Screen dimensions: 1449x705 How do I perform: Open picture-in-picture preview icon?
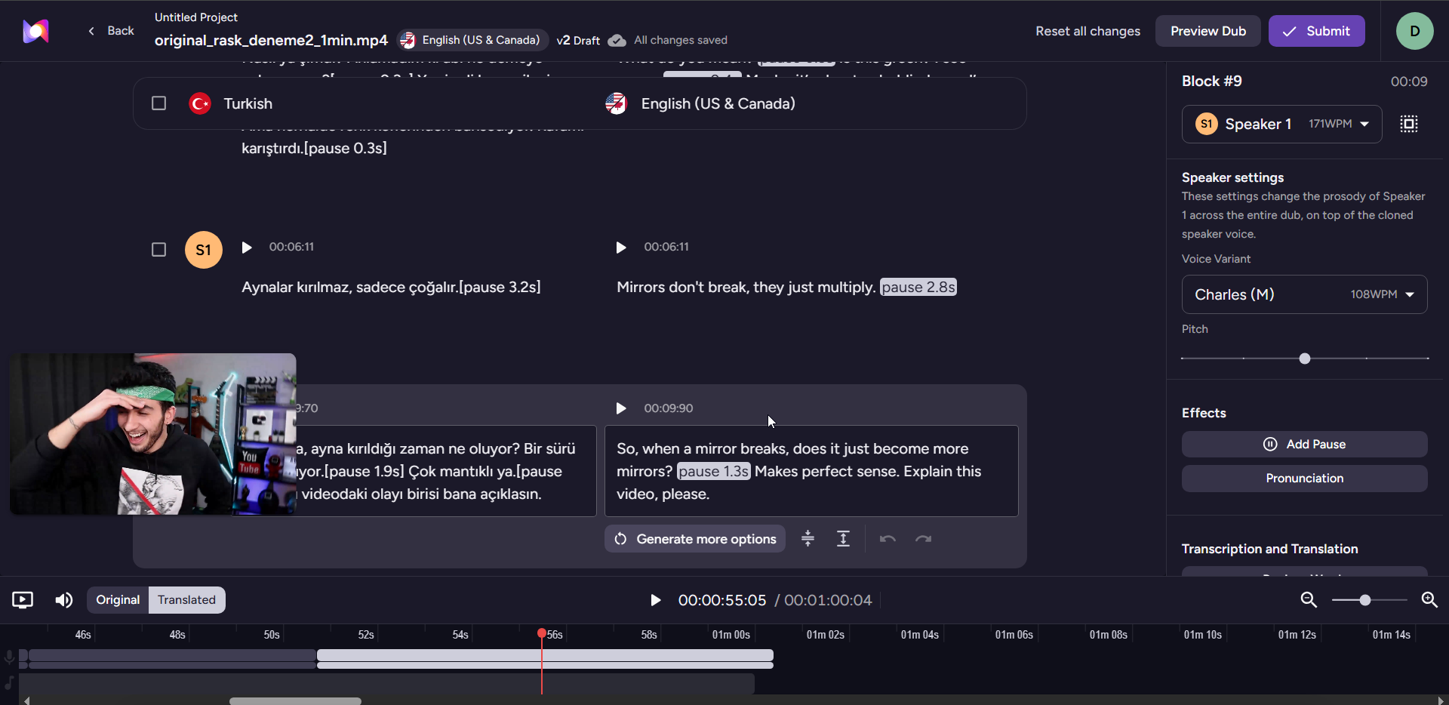pos(23,600)
